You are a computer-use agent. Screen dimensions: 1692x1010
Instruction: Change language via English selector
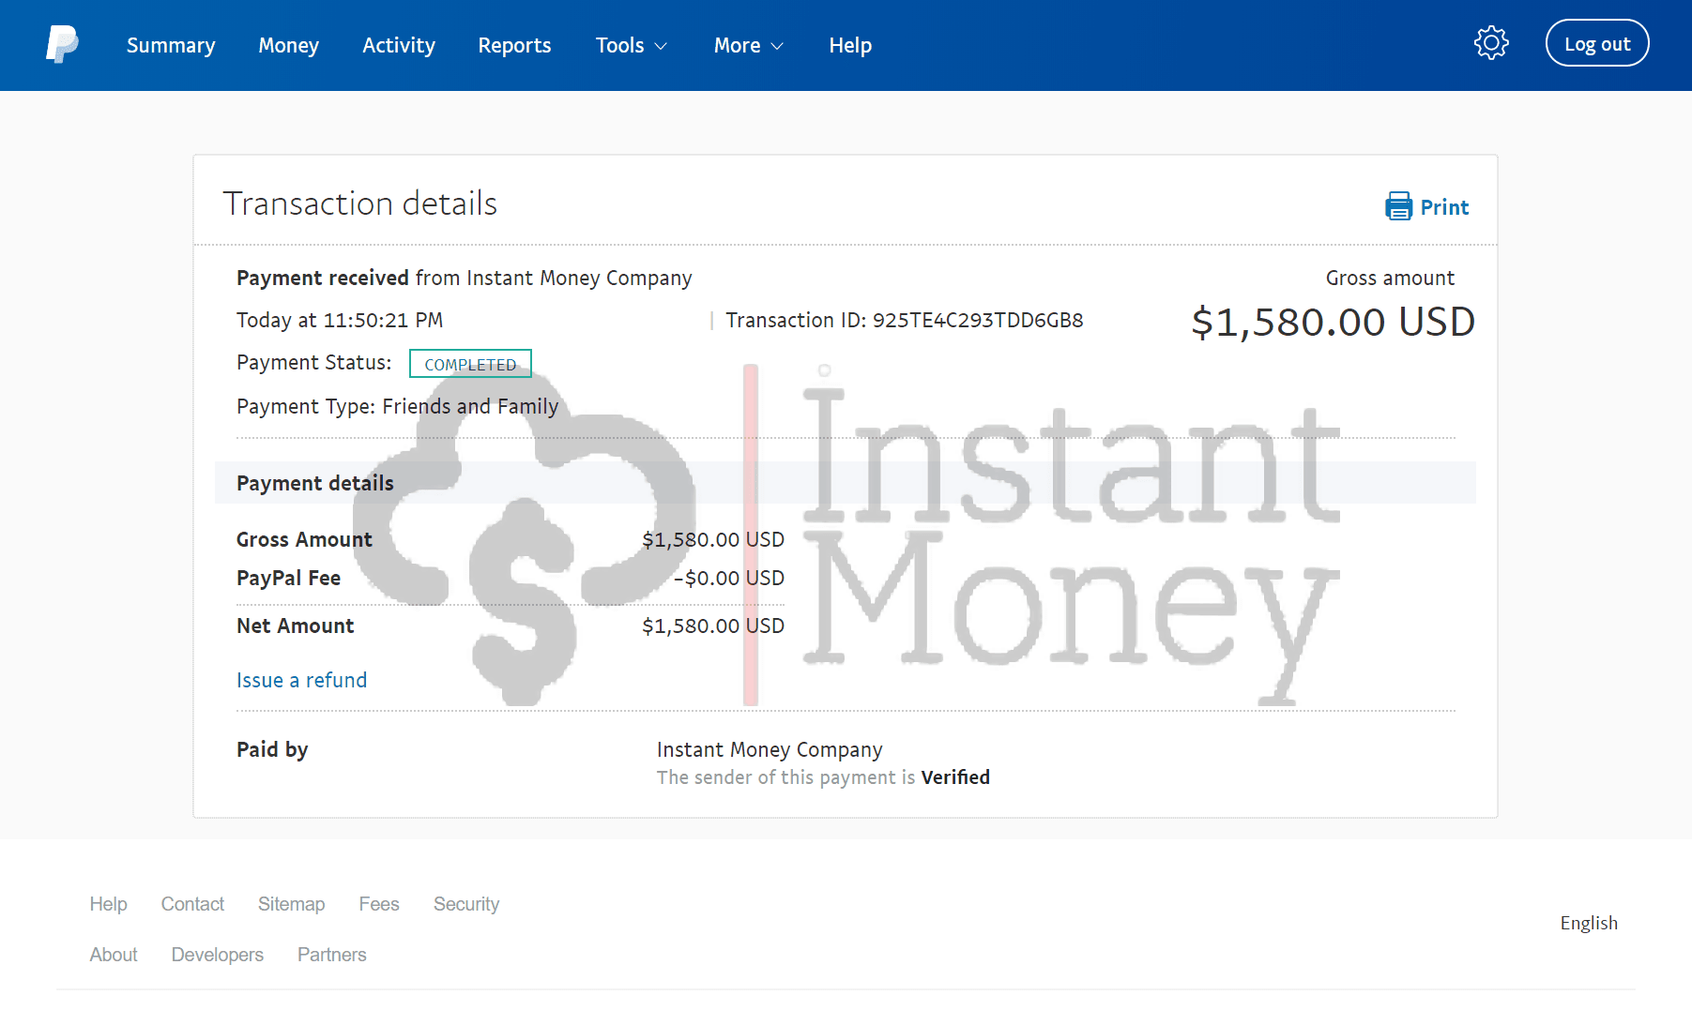tap(1589, 923)
